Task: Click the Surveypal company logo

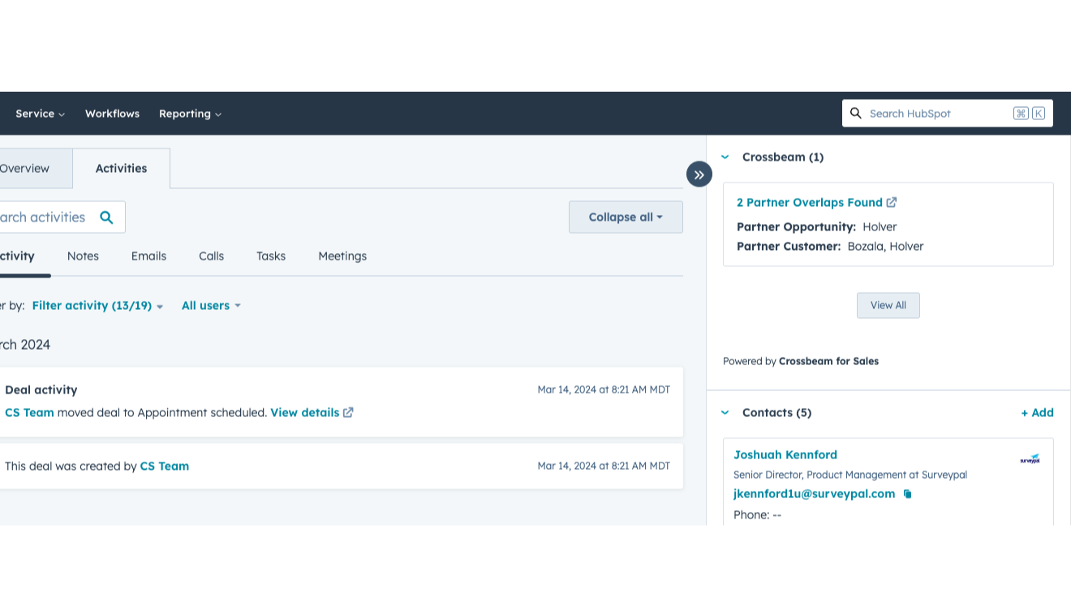Action: [1029, 459]
